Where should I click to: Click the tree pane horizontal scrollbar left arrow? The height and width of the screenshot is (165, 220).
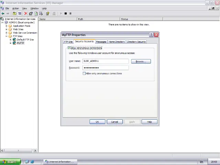pyautogui.click(x=2, y=151)
